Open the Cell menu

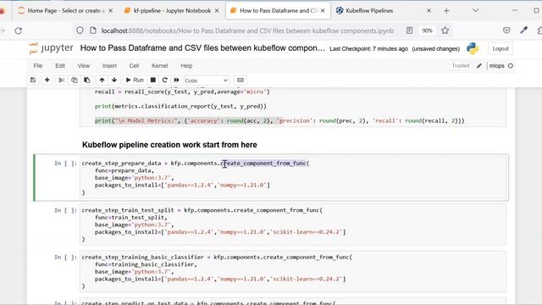click(x=134, y=66)
